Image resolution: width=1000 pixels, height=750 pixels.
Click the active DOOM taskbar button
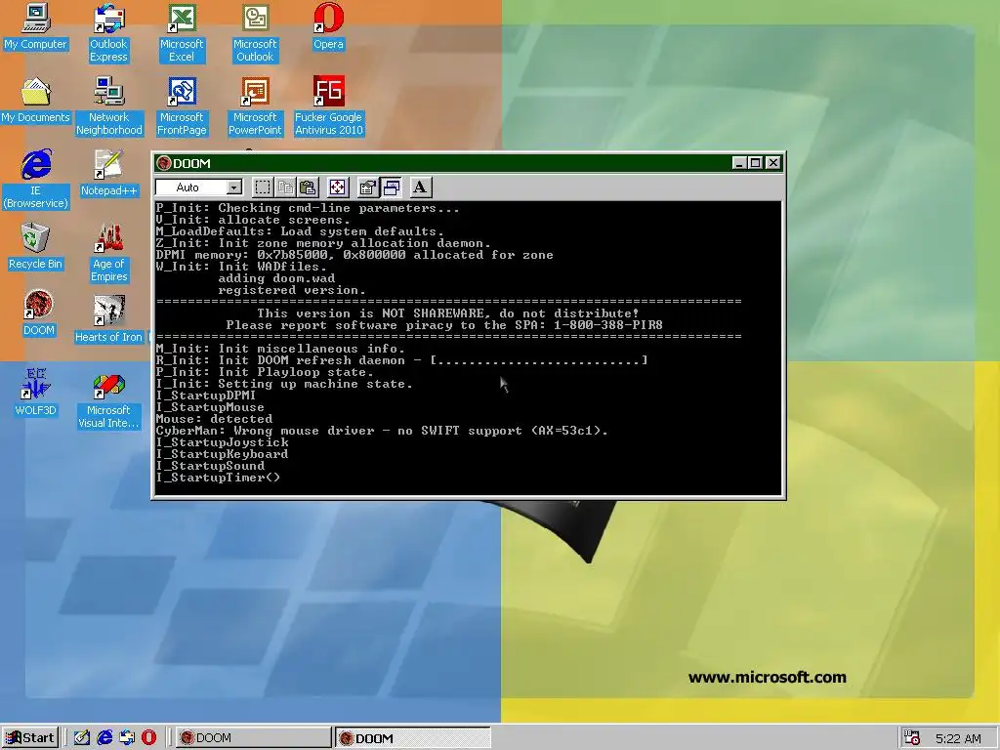click(413, 738)
